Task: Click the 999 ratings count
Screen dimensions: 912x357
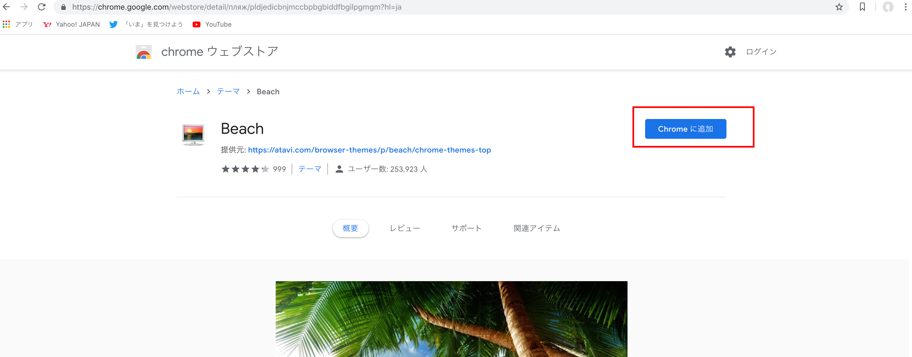Action: pyautogui.click(x=279, y=169)
